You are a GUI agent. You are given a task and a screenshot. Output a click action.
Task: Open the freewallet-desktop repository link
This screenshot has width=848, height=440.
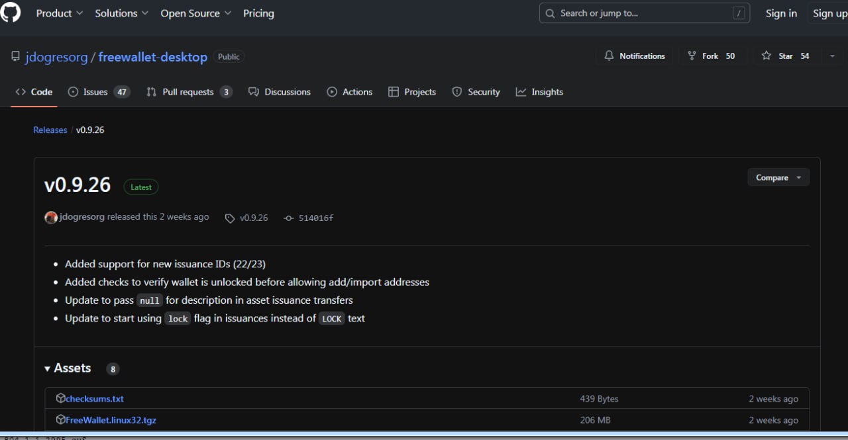(152, 58)
